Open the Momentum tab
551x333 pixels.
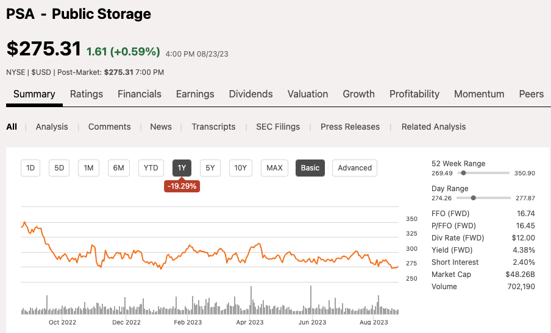479,94
